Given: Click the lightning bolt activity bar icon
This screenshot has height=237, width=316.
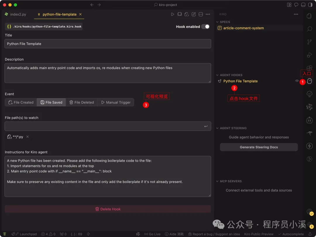Looking at the screenshot, I should coord(309,146).
